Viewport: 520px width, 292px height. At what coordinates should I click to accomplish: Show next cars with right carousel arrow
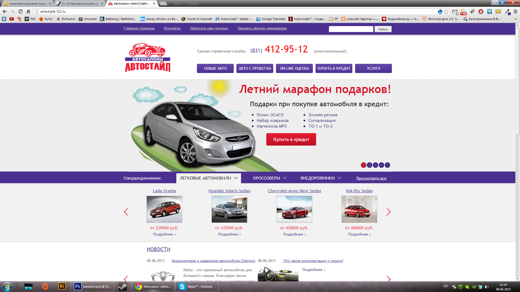[x=389, y=212]
